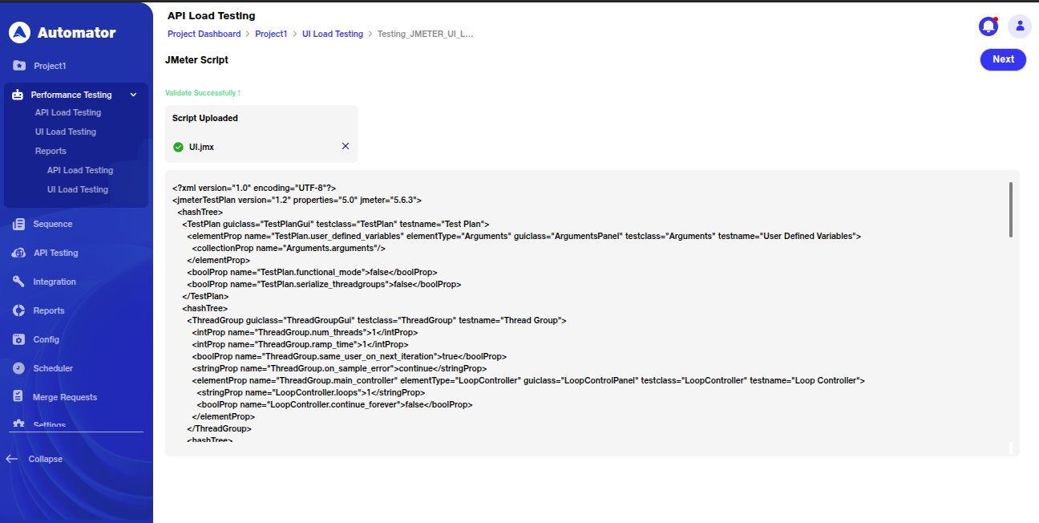
Task: Click the JMeter Script heading
Action: coord(196,60)
